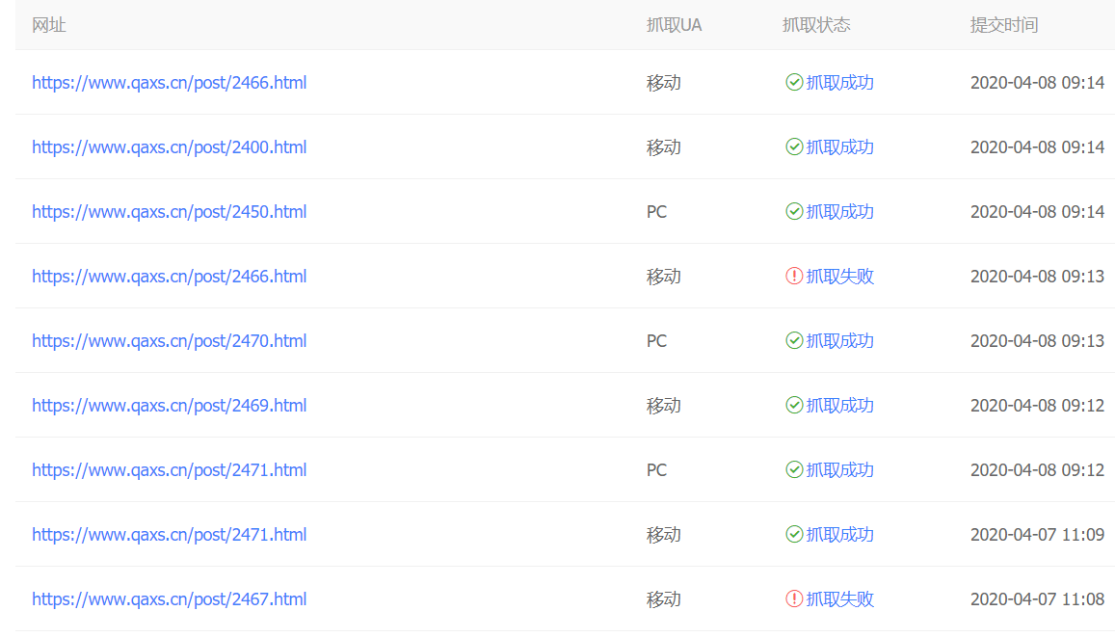Open the post/2450.html URL link
The width and height of the screenshot is (1115, 638).
point(170,211)
